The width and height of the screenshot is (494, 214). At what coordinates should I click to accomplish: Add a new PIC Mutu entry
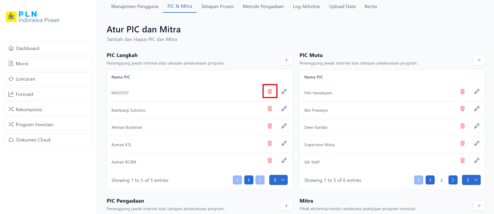[479, 60]
